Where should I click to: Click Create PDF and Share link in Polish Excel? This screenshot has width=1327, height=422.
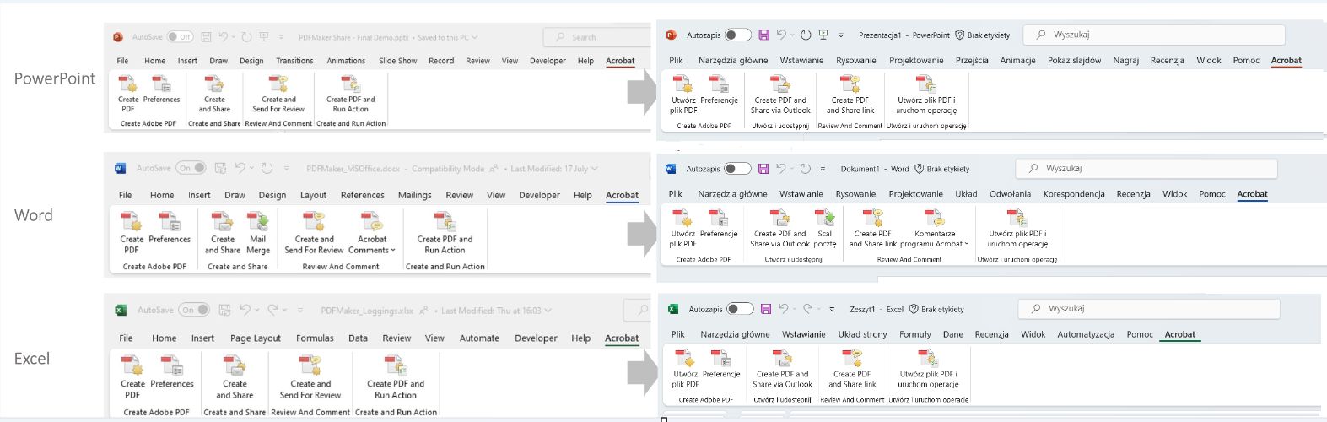[852, 369]
